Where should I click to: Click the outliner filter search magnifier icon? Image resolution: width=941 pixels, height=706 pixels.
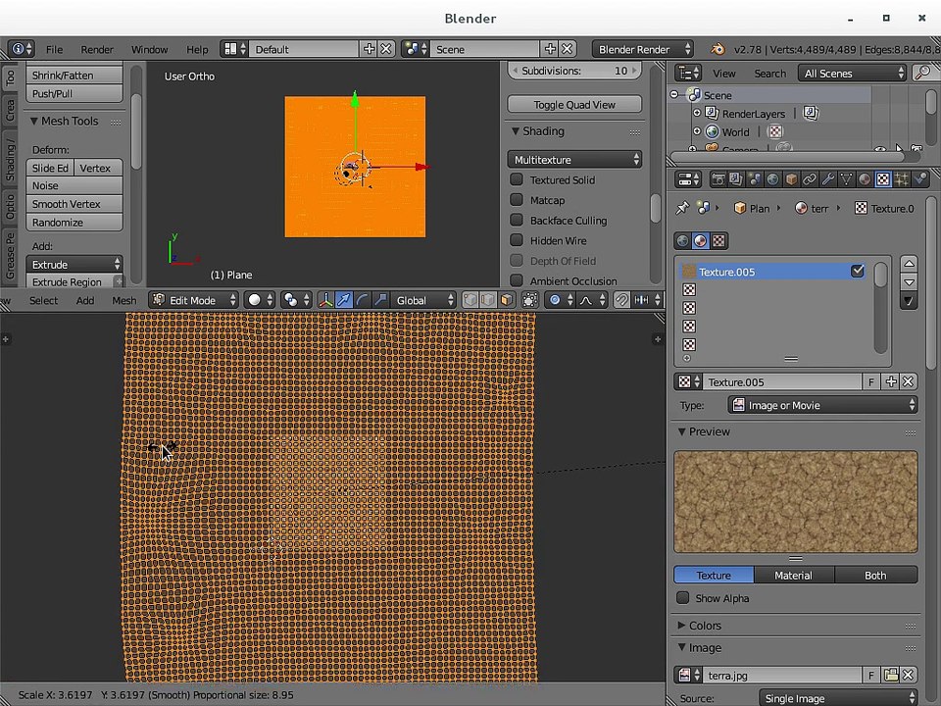pos(922,73)
